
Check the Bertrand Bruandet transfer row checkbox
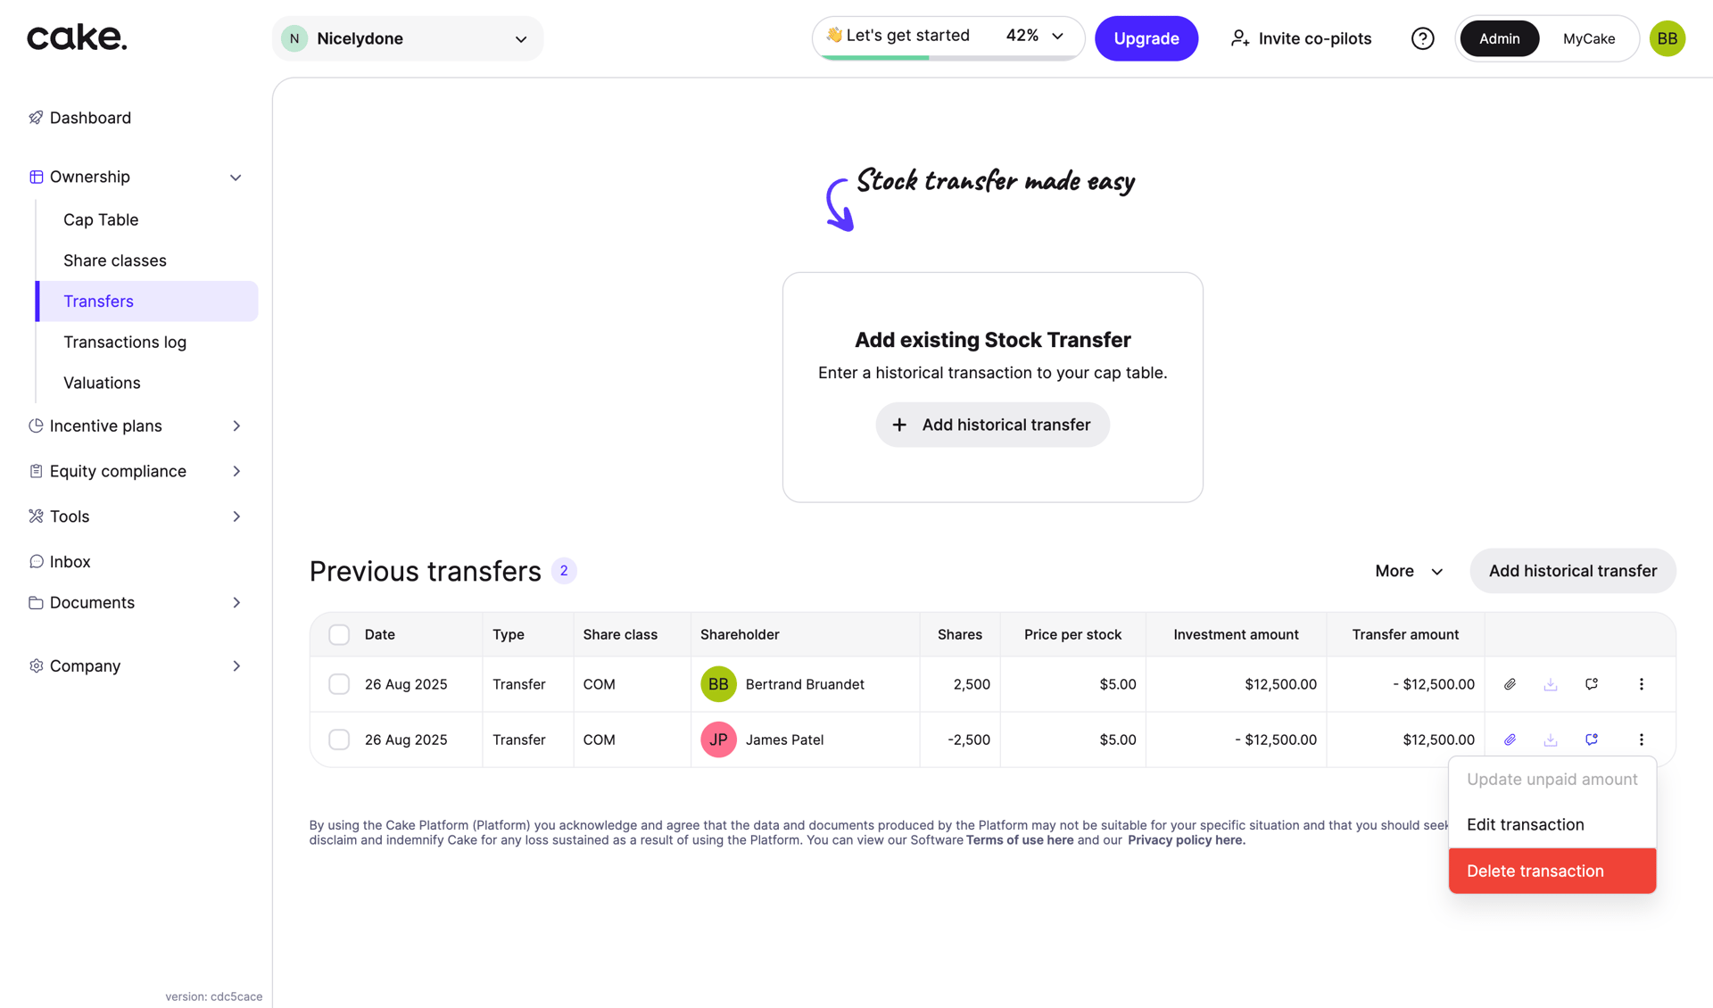pyautogui.click(x=339, y=684)
